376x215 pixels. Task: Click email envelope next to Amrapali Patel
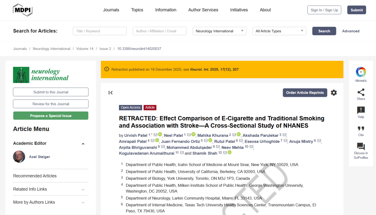(x=152, y=141)
